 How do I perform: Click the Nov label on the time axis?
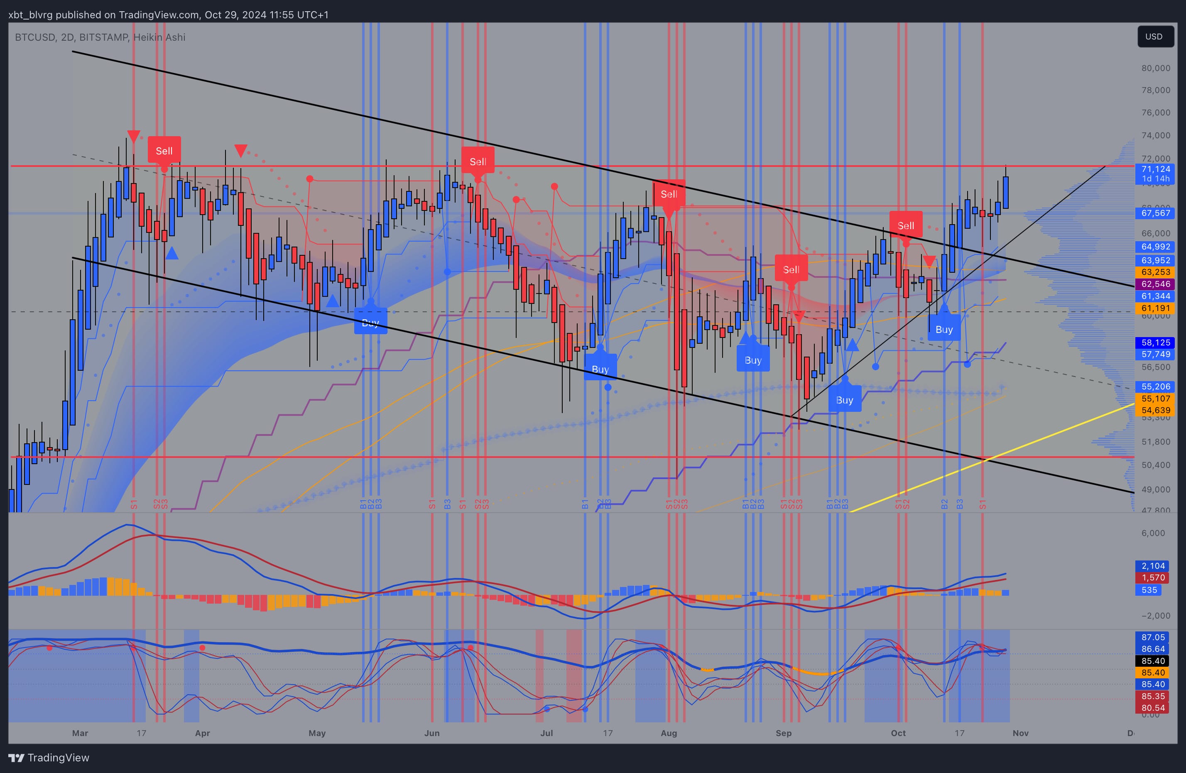1021,733
